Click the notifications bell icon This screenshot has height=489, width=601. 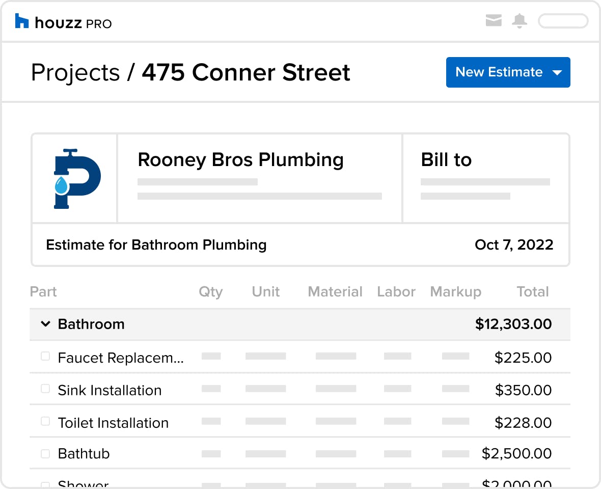click(520, 21)
